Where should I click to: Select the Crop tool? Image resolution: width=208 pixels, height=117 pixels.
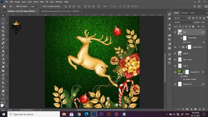click(3, 31)
